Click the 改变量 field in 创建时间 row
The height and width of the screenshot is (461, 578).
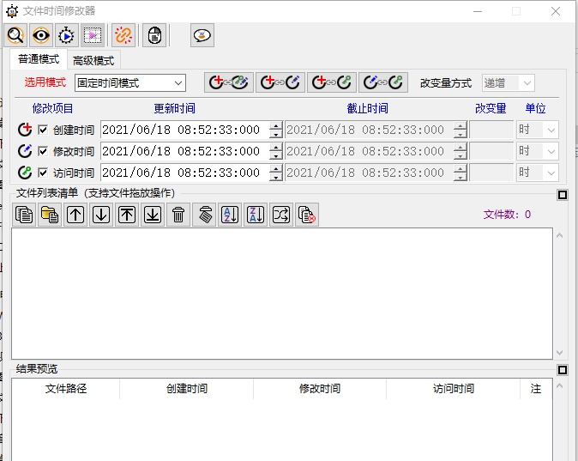tap(491, 130)
